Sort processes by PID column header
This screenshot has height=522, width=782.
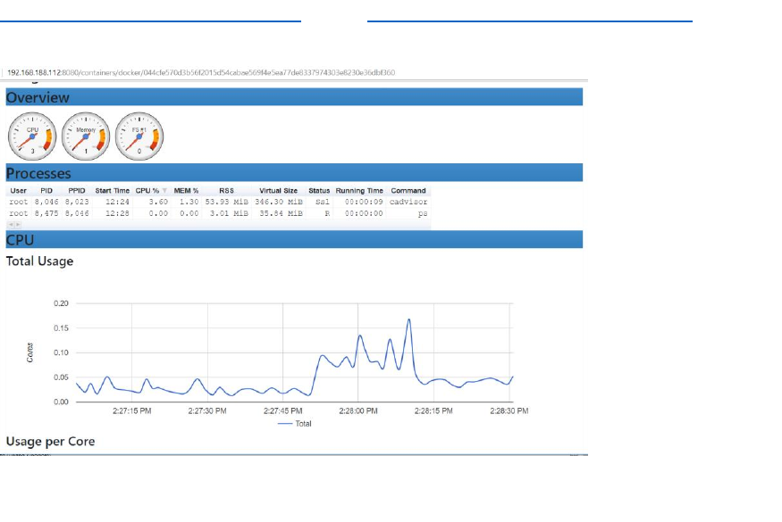[46, 191]
